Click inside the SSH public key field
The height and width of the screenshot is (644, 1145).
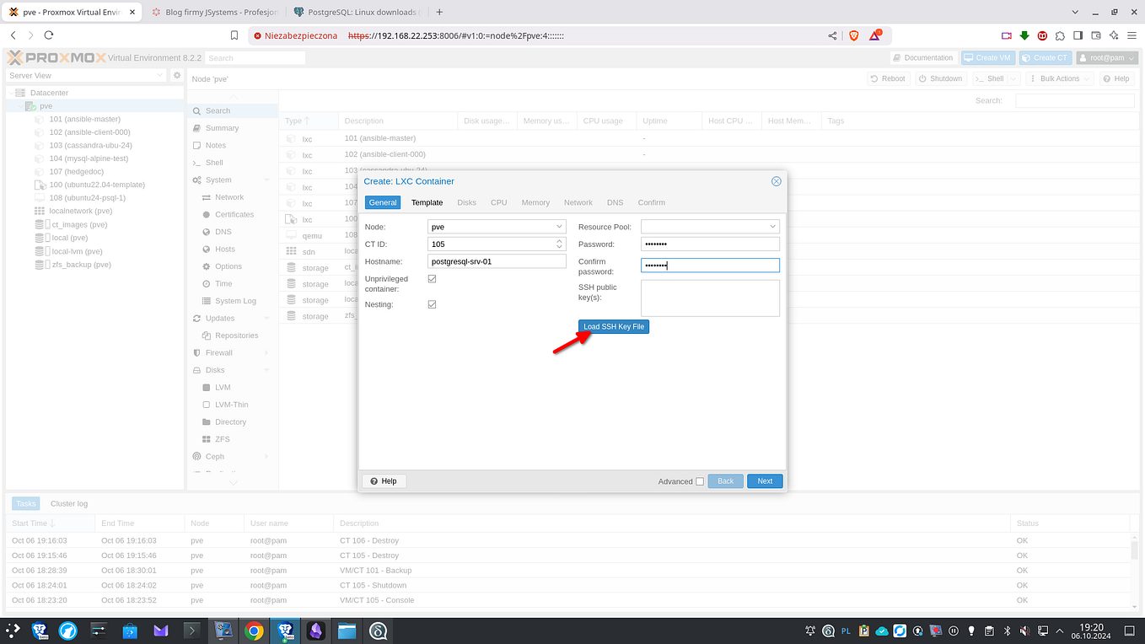pos(709,297)
